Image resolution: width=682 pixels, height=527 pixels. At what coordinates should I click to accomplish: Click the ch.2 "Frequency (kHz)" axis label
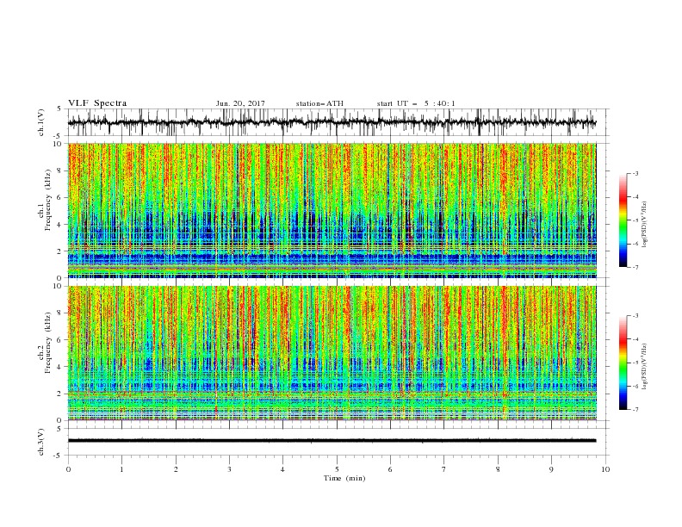[x=48, y=344]
